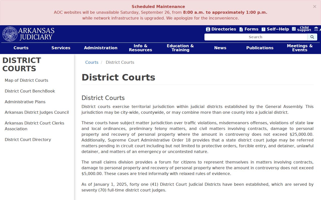Viewport: 321px width, 200px height.
Task: Open District Court Directory sidebar link
Action: [x=28, y=140]
